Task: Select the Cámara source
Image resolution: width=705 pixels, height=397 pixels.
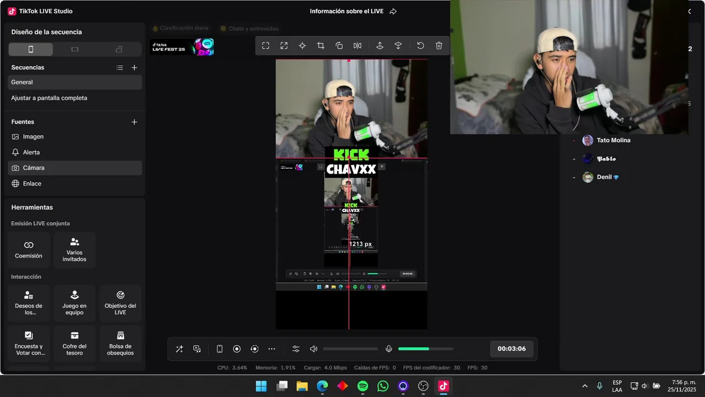Action: 75,168
